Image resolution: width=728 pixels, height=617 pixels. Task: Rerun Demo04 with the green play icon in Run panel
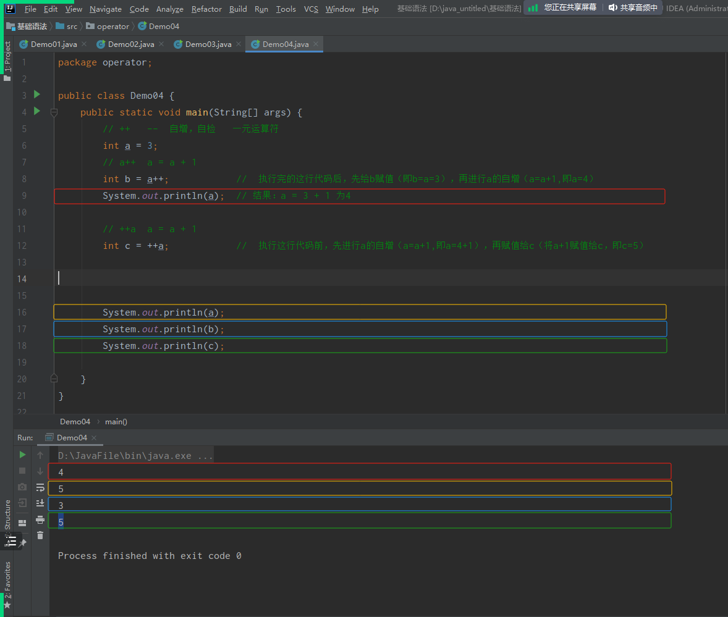click(x=22, y=455)
